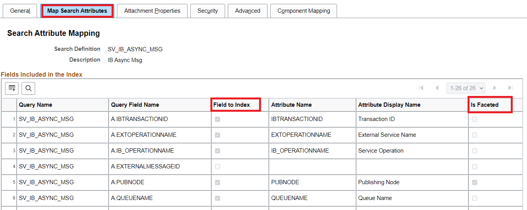The height and width of the screenshot is (210, 527).
Task: Switch to the General tab
Action: point(20,11)
